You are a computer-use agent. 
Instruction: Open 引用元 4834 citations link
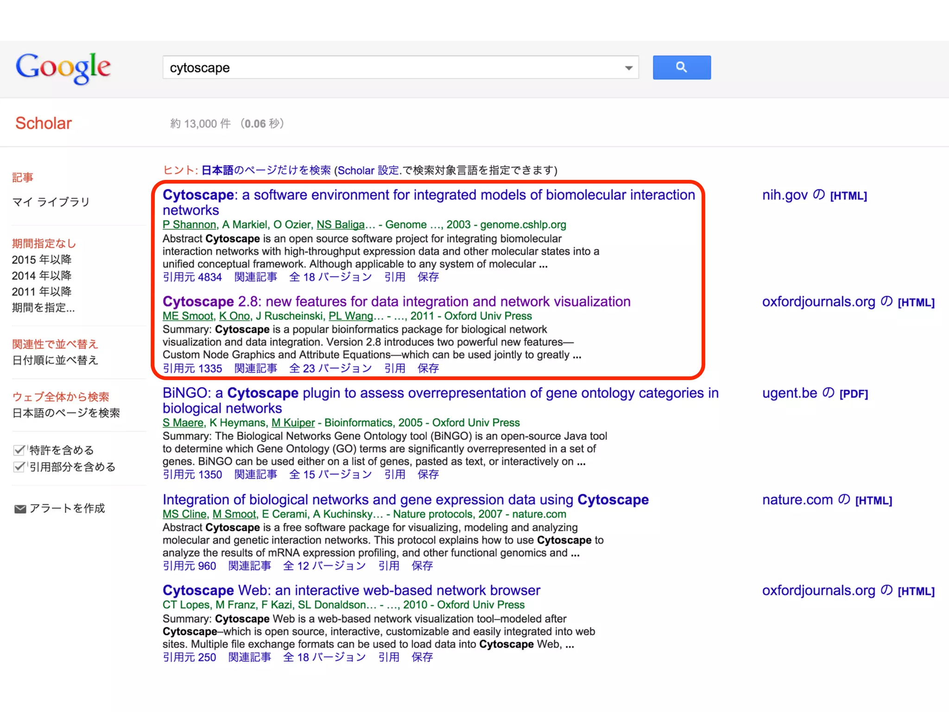(192, 277)
